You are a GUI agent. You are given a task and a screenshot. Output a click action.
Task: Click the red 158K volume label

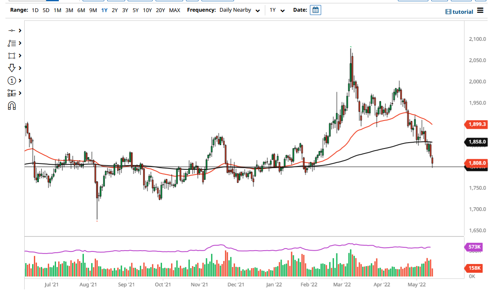(473, 268)
